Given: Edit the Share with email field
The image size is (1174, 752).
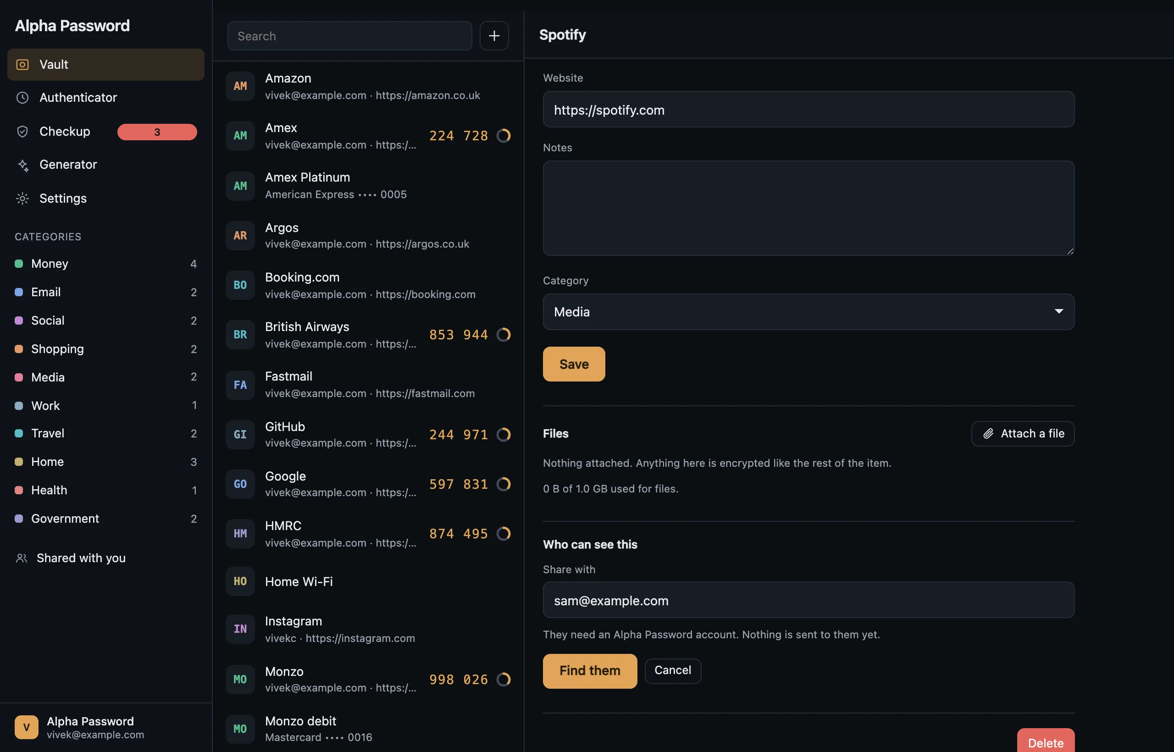Looking at the screenshot, I should (809, 600).
